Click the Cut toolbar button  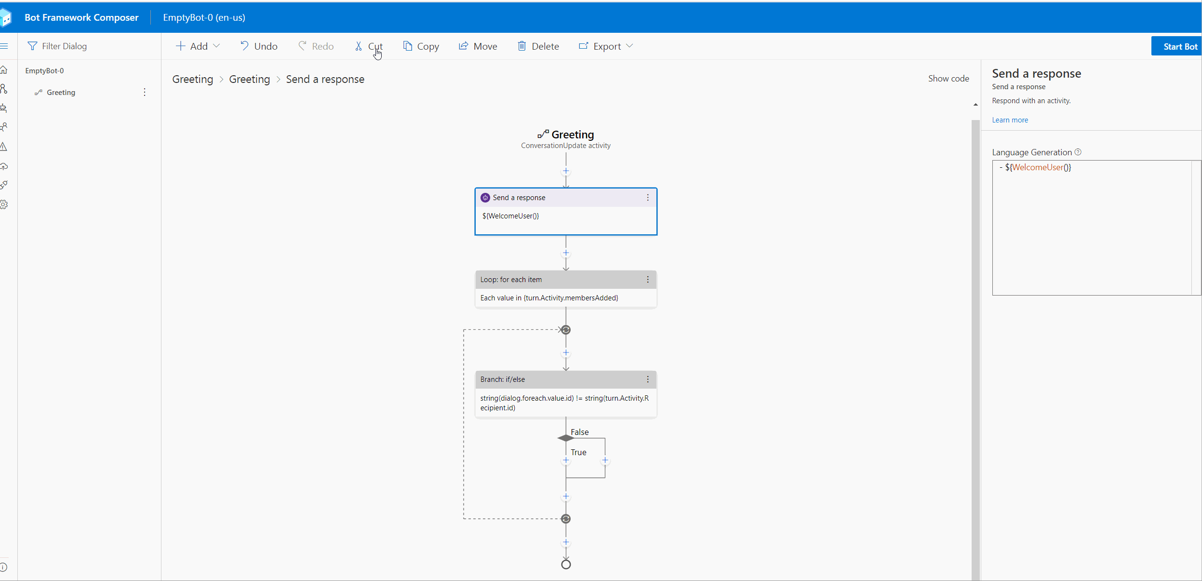click(x=369, y=46)
